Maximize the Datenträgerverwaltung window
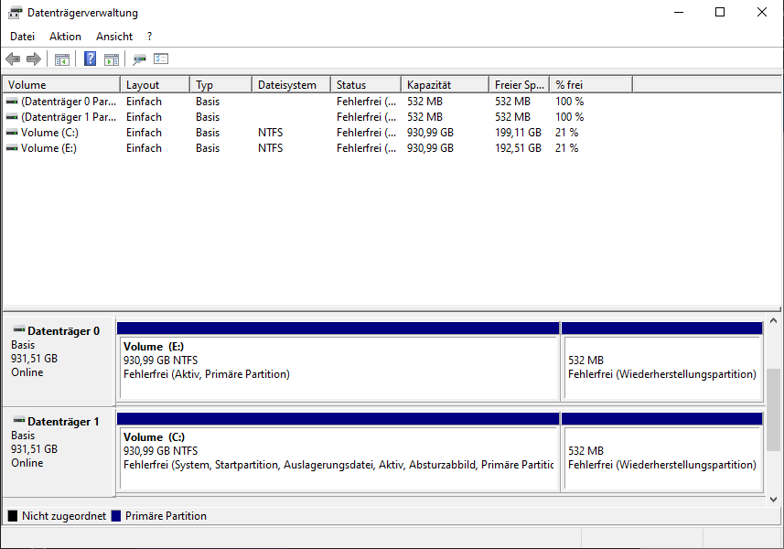Image resolution: width=784 pixels, height=549 pixels. [x=720, y=12]
